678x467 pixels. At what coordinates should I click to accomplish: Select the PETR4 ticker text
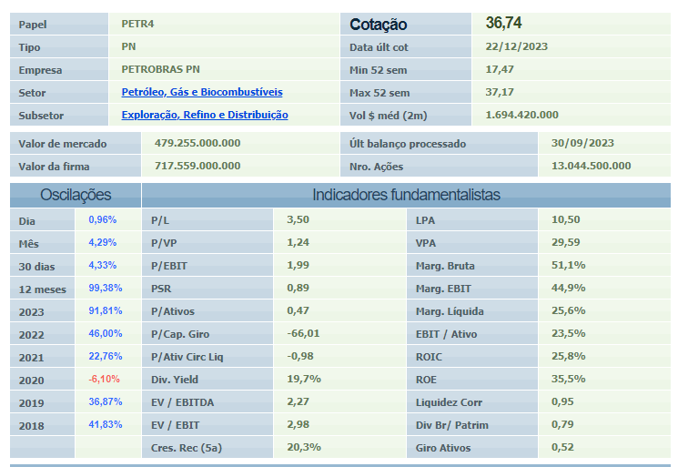(x=137, y=24)
